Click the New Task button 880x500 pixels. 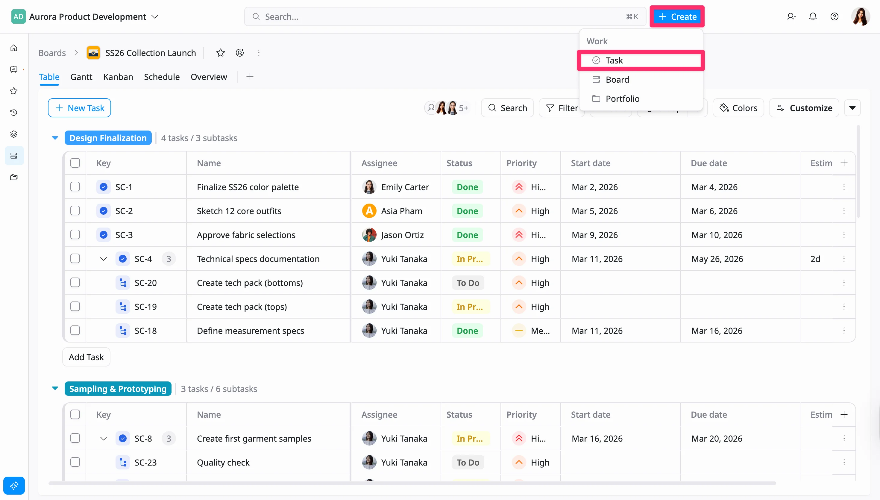[79, 108]
